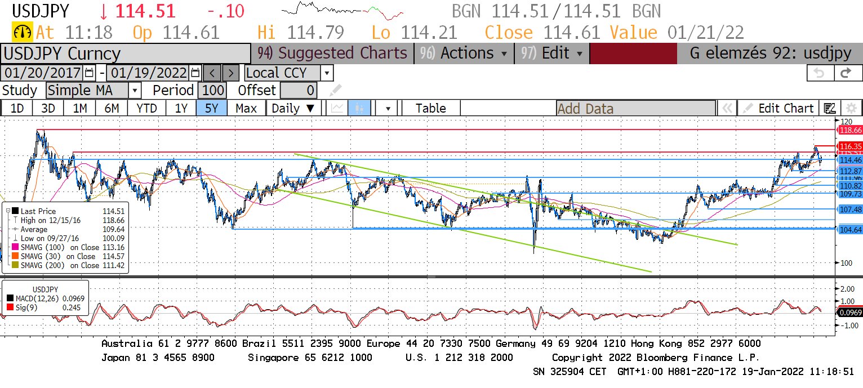This screenshot has width=863, height=388.
Task: Click the intraday sparkline mini chart
Action: click(342, 10)
